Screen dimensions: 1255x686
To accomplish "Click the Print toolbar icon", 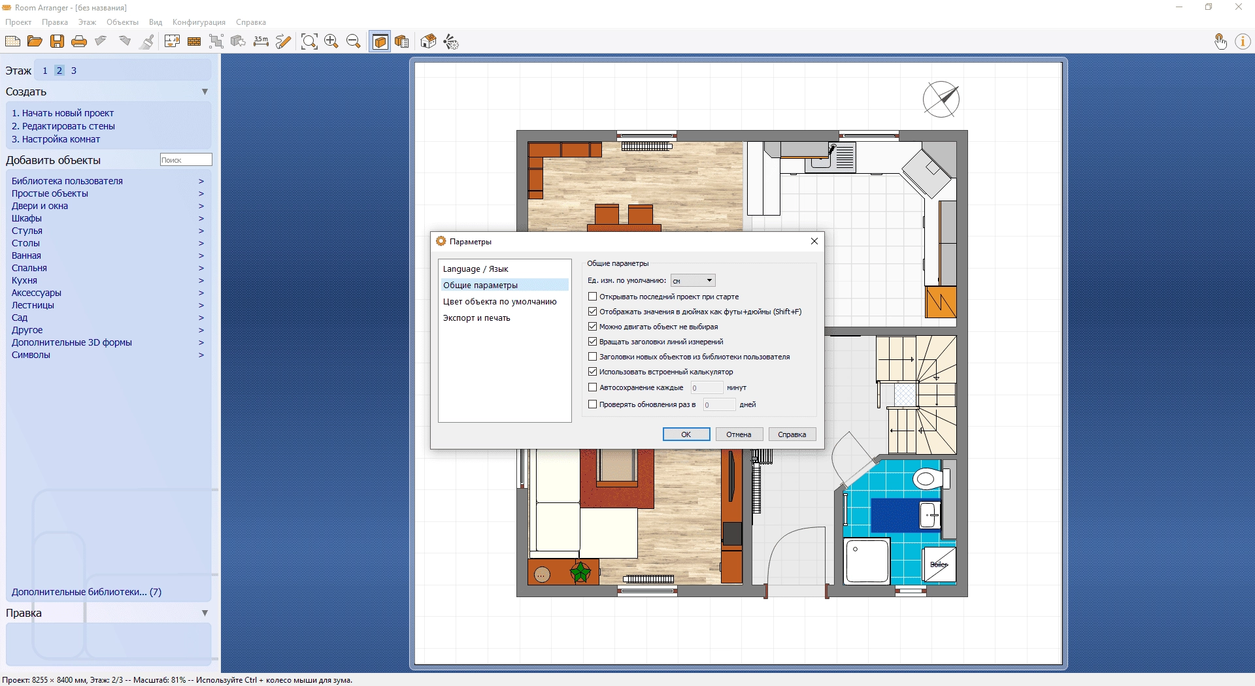I will (x=79, y=42).
